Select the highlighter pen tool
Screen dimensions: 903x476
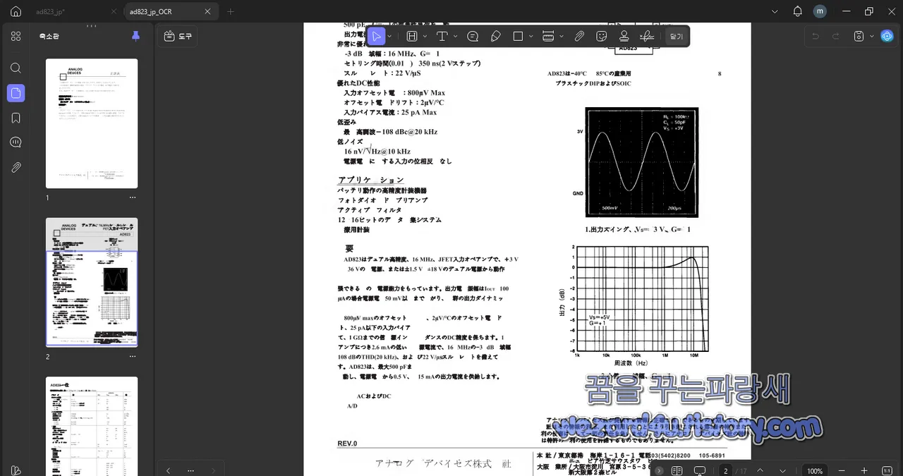[x=495, y=36]
